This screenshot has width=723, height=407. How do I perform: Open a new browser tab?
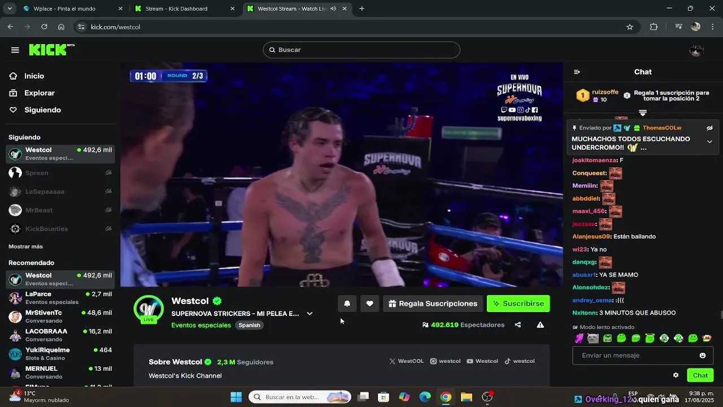361,8
